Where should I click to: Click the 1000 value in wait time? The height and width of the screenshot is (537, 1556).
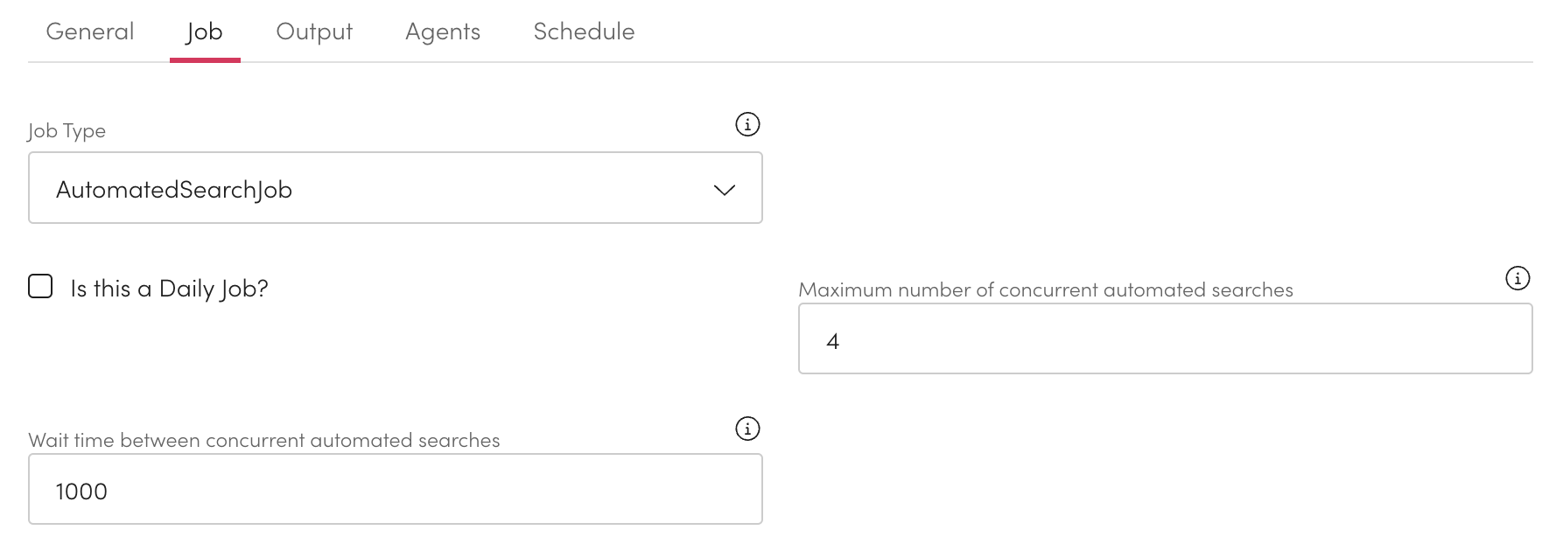click(81, 492)
